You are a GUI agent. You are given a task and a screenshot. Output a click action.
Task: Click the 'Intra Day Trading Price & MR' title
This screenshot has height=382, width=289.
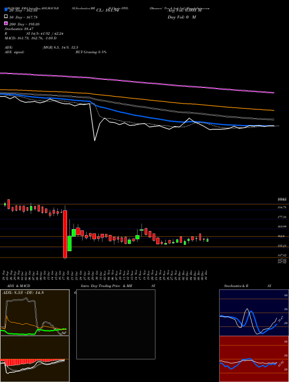click(x=107, y=286)
